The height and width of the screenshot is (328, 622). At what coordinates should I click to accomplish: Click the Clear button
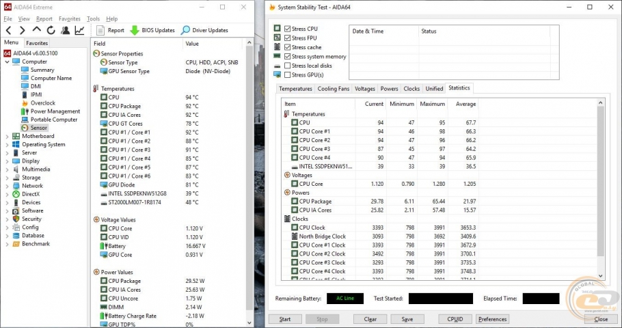[370, 319]
